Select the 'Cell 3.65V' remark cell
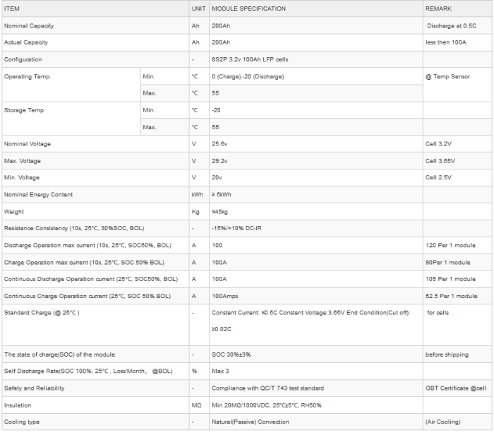 coord(440,161)
